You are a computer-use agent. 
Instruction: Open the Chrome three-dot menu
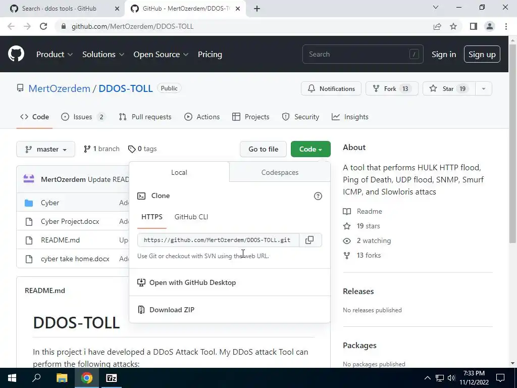point(506,26)
